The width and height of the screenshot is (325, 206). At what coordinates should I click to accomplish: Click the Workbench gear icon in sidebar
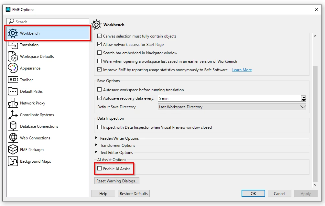tap(13, 33)
